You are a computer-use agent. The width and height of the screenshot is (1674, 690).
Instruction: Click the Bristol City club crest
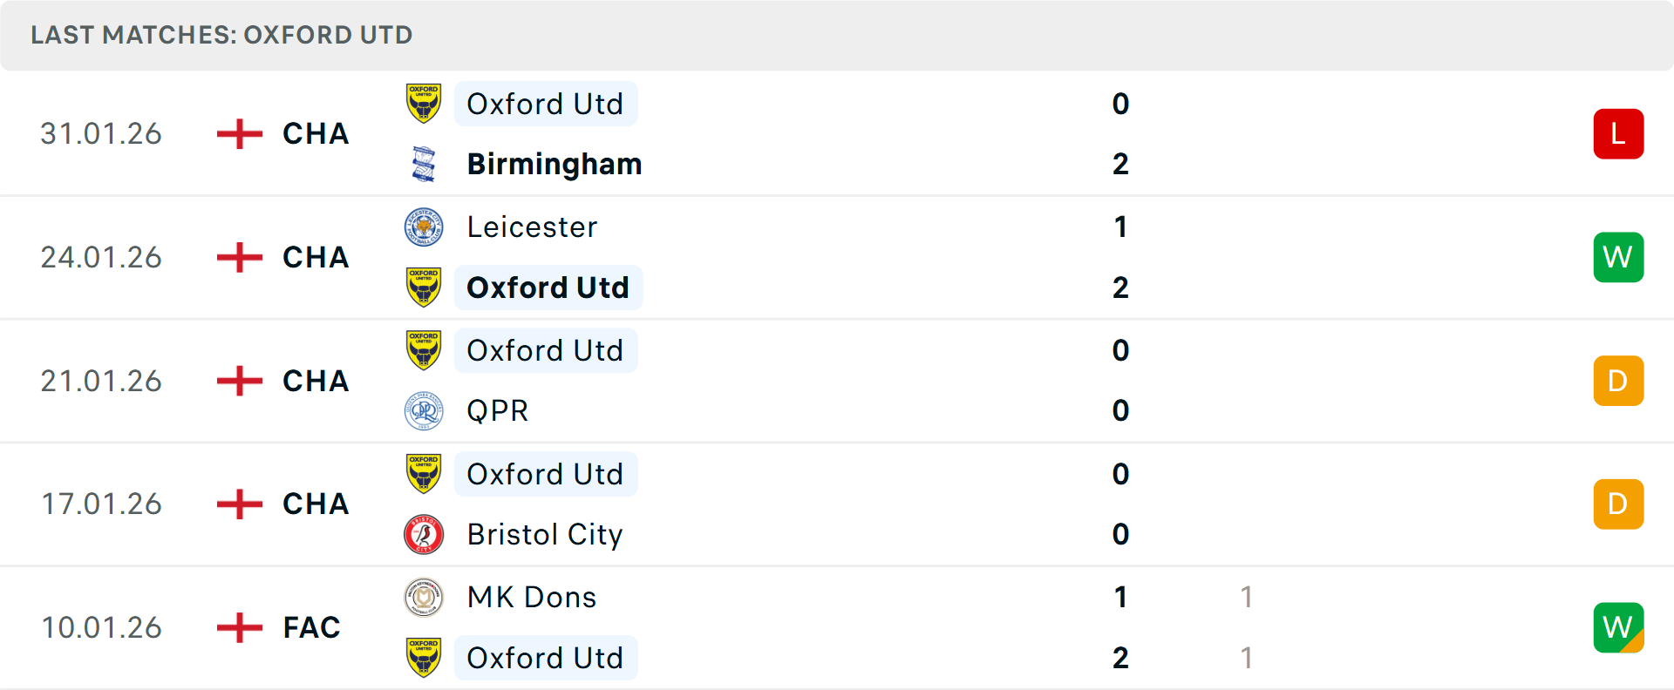point(424,534)
